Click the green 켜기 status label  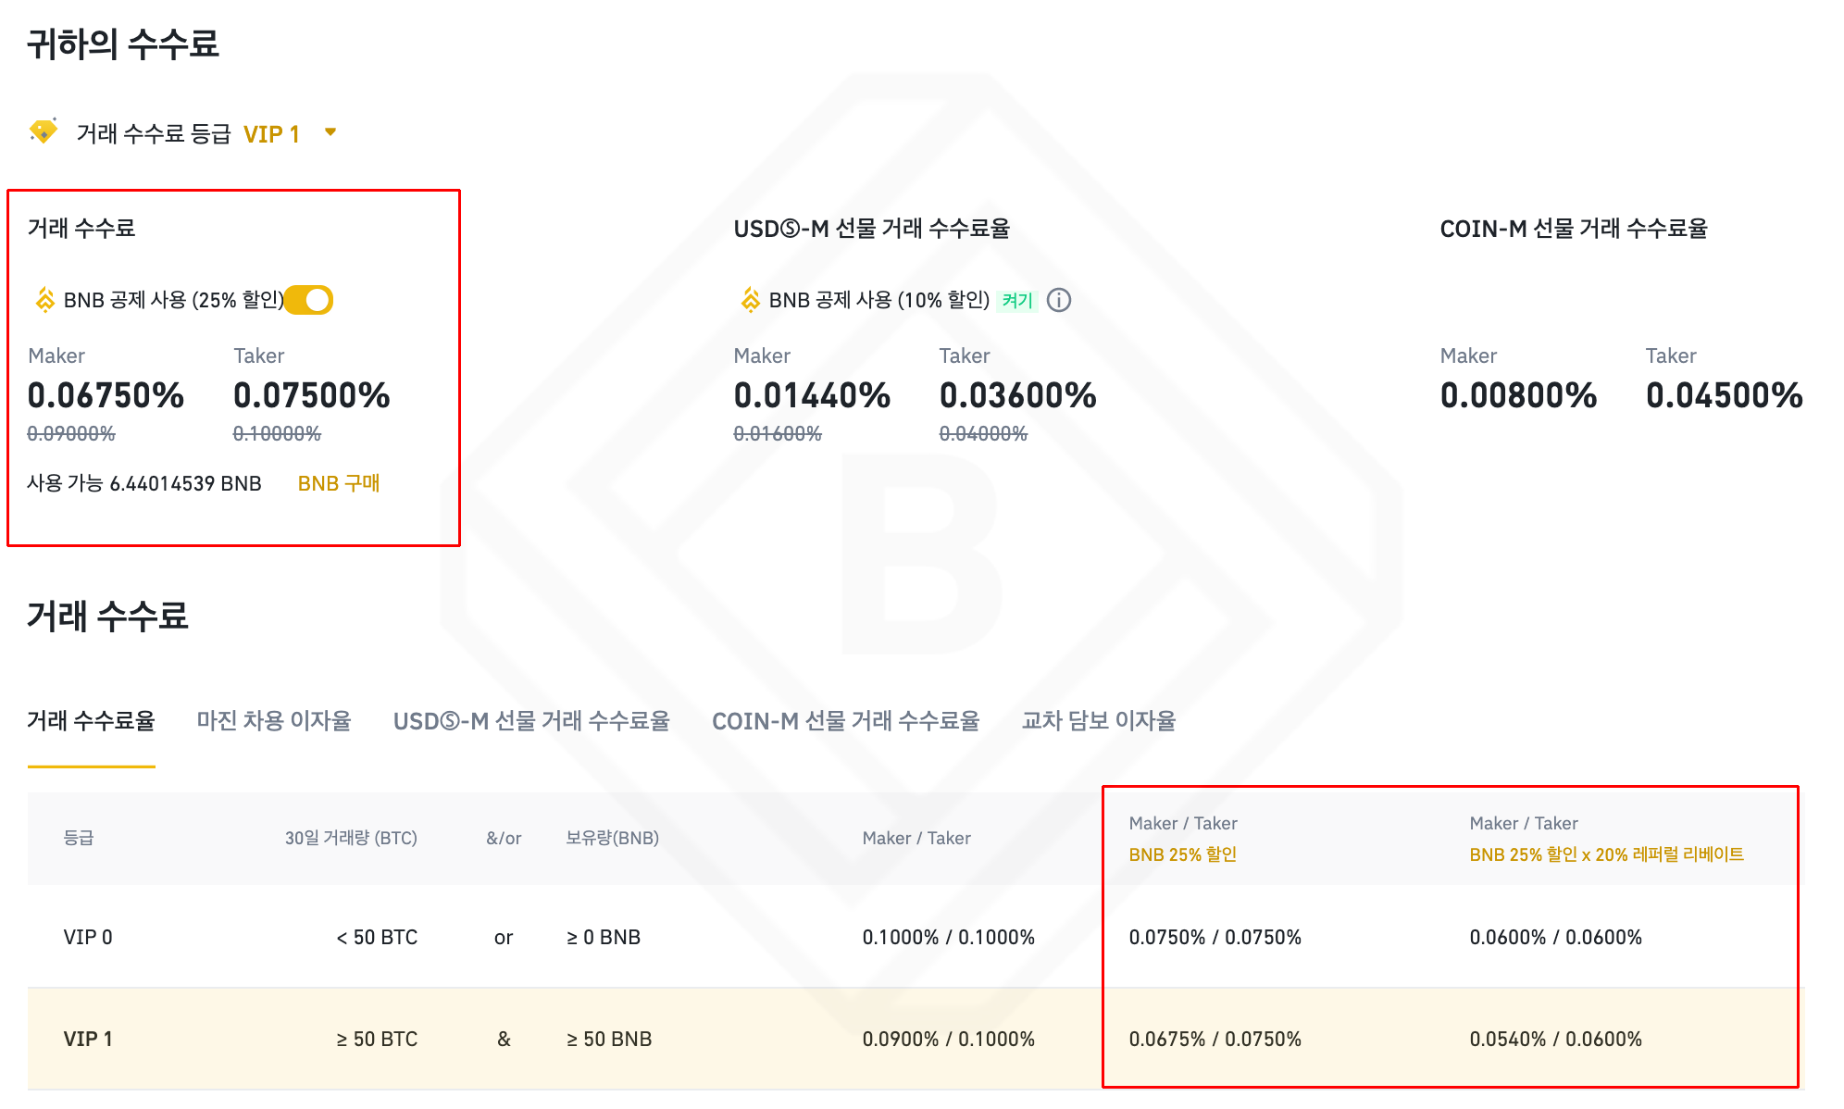(x=1017, y=300)
